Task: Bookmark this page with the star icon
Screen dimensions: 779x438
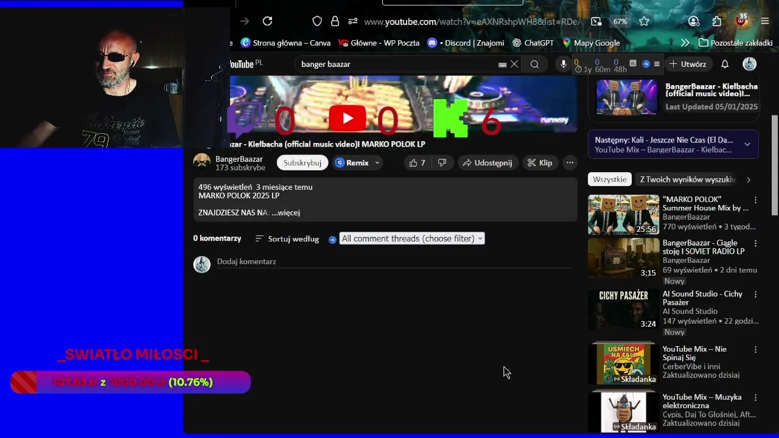Action: pyautogui.click(x=644, y=21)
